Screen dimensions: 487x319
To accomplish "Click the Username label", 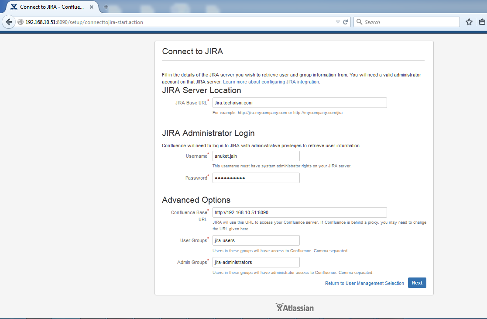I will point(196,156).
